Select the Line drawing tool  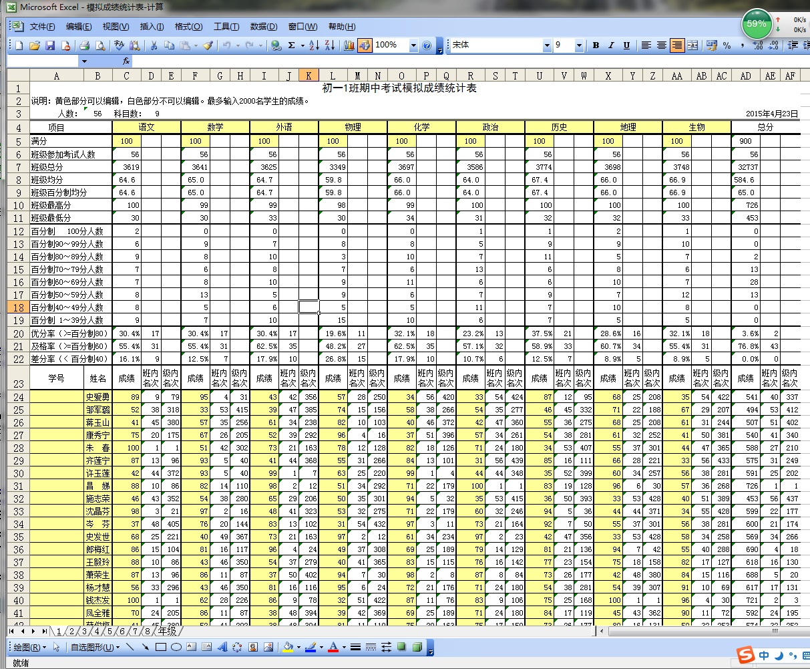[130, 647]
